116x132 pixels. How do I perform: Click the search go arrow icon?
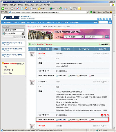pos(110,22)
